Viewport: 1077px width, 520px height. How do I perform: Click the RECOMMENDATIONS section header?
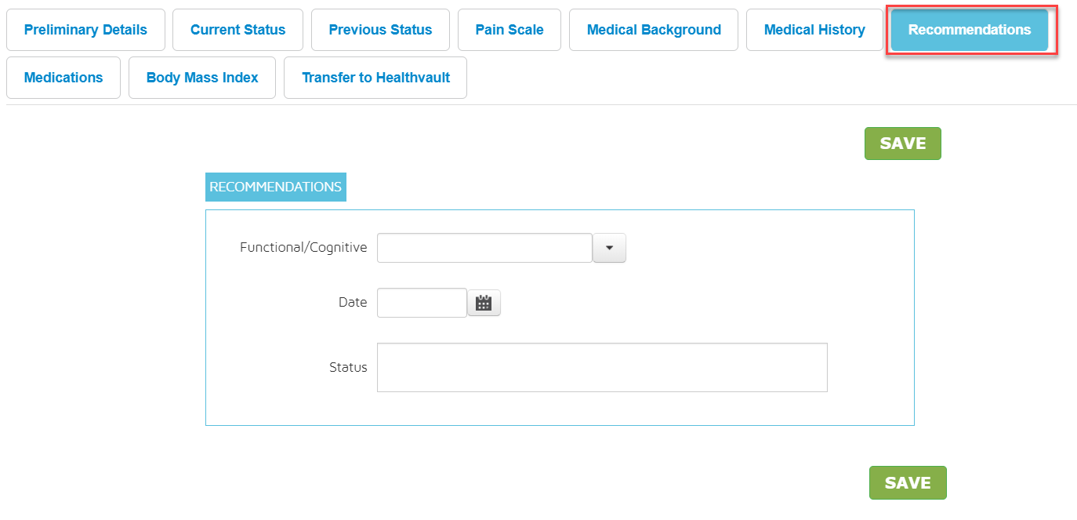tap(275, 187)
